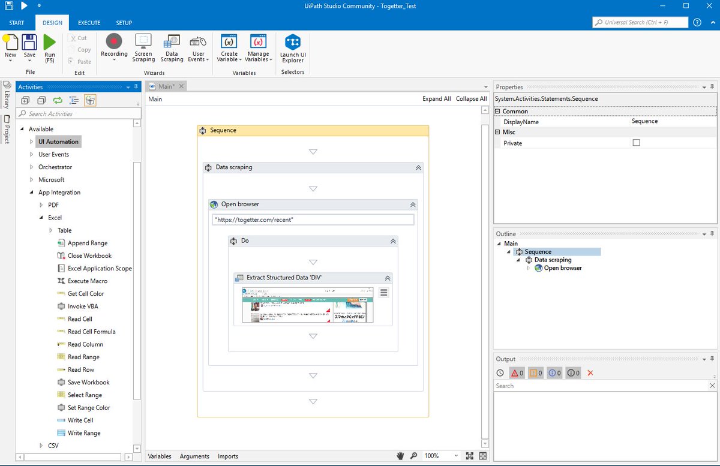Open options menu on Extract Structured Data

[x=384, y=293]
